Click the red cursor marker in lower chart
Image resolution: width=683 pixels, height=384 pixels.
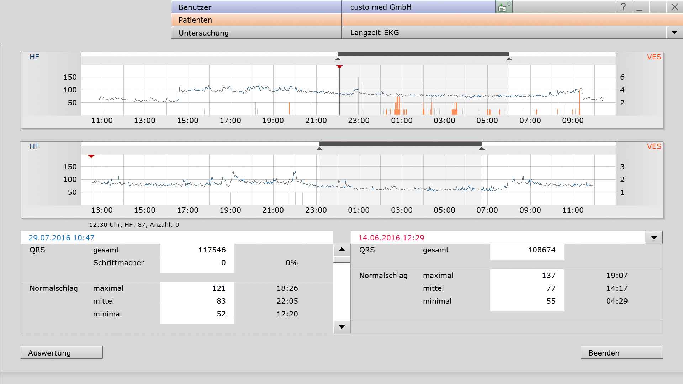[x=91, y=156]
